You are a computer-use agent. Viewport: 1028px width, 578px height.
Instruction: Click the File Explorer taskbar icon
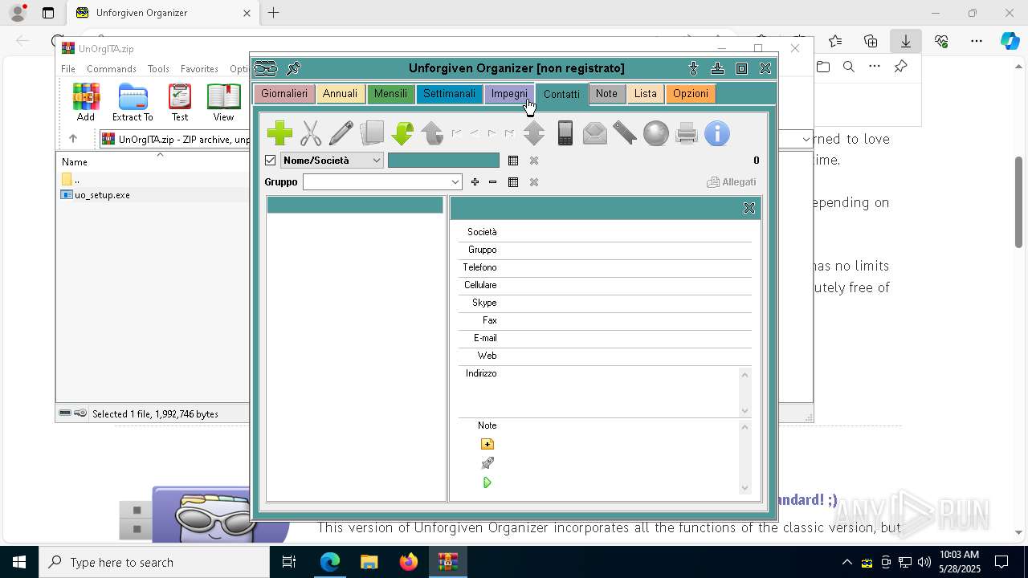click(x=369, y=562)
